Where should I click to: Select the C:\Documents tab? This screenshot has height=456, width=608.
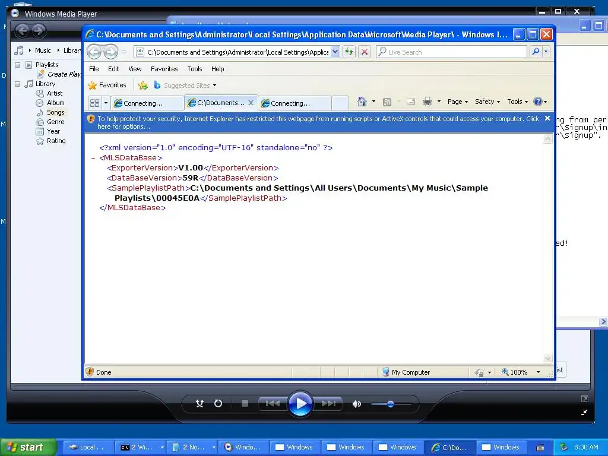point(217,103)
